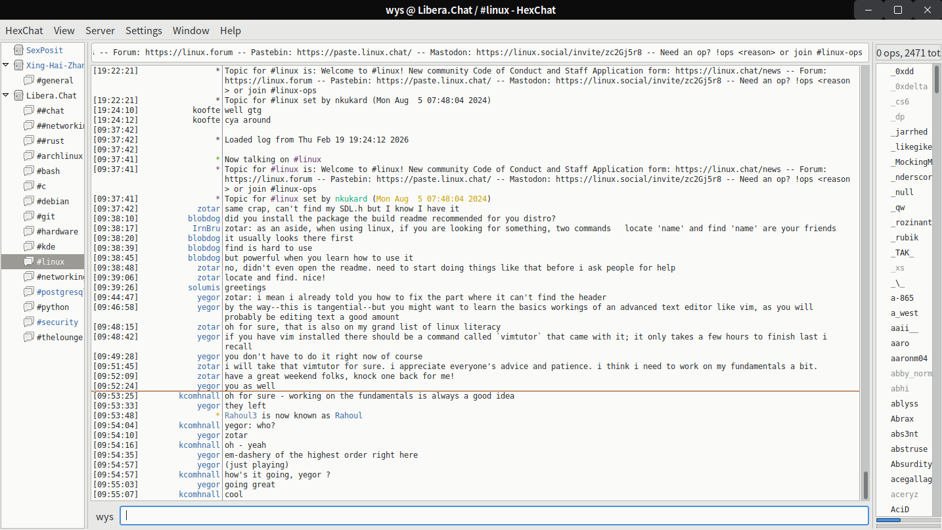Select the #debian channel icon
The width and height of the screenshot is (942, 530).
coord(28,201)
